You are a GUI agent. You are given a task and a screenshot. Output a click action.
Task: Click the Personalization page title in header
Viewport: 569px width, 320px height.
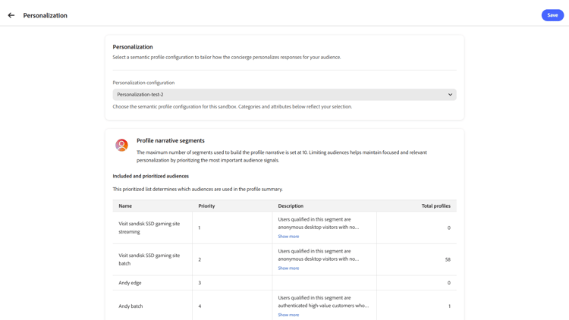click(46, 15)
